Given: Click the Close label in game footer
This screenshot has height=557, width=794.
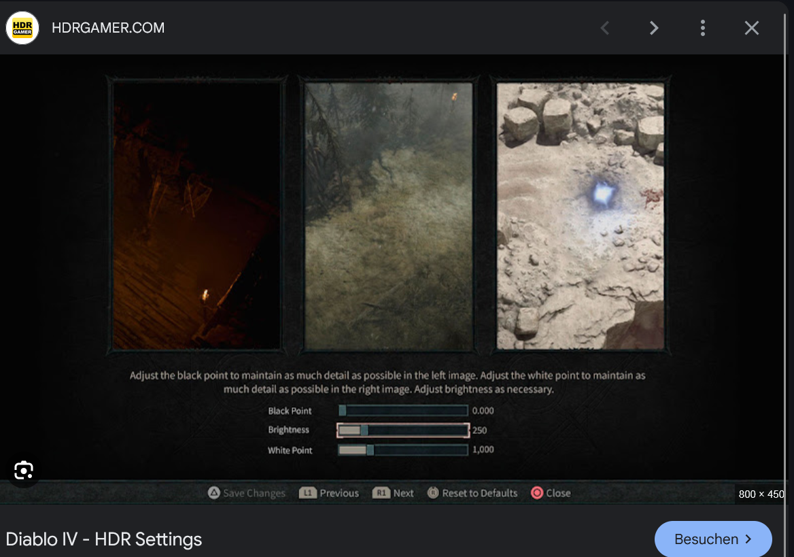Looking at the screenshot, I should click(558, 493).
